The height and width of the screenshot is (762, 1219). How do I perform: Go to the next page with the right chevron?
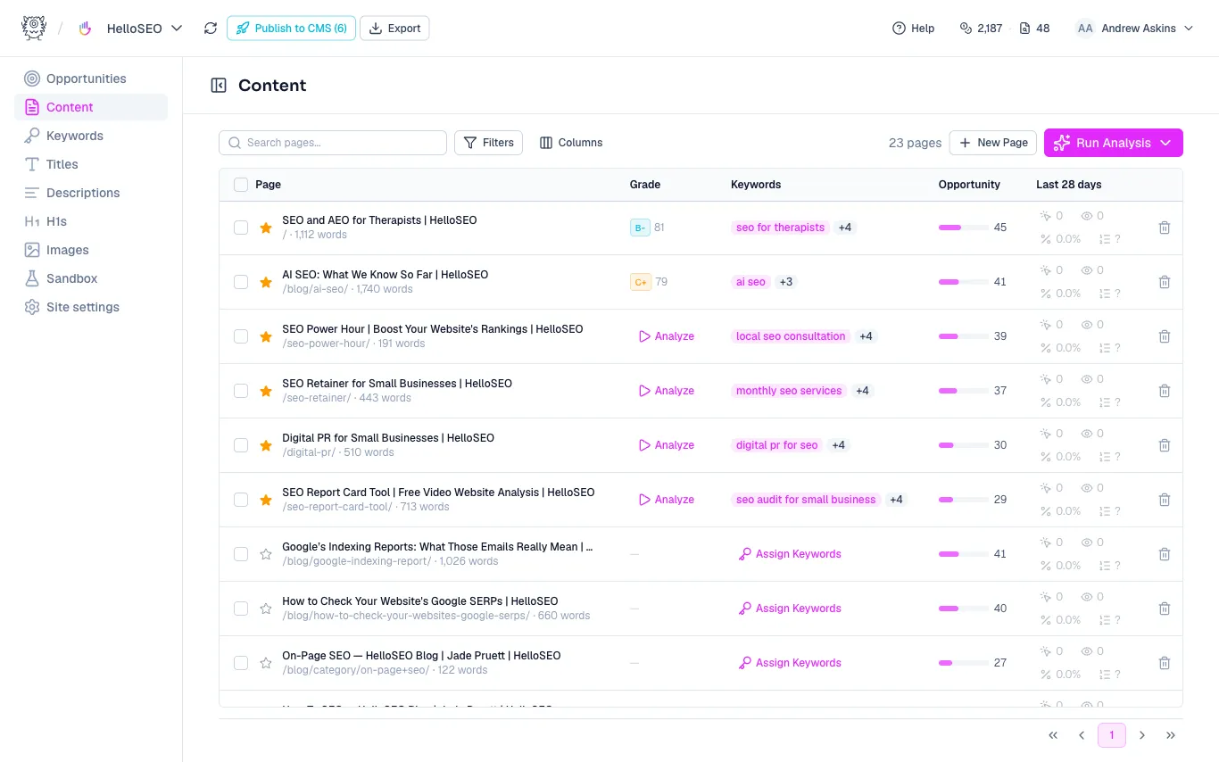point(1142,735)
